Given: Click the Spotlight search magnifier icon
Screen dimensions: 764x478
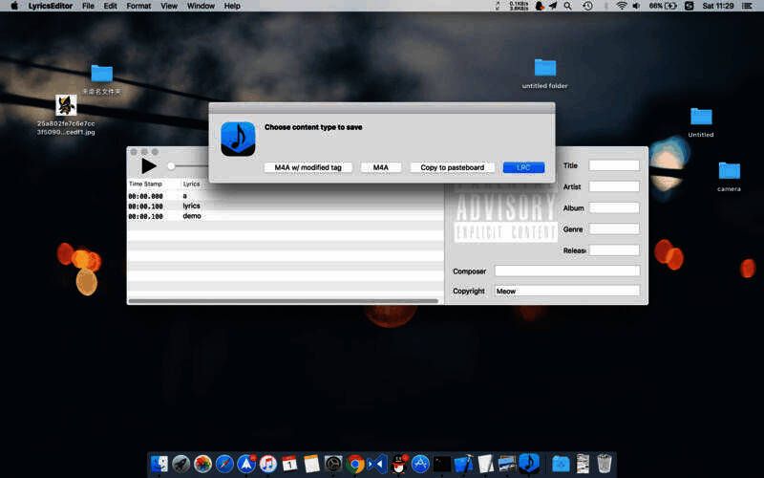Looking at the screenshot, I should tap(568, 6).
